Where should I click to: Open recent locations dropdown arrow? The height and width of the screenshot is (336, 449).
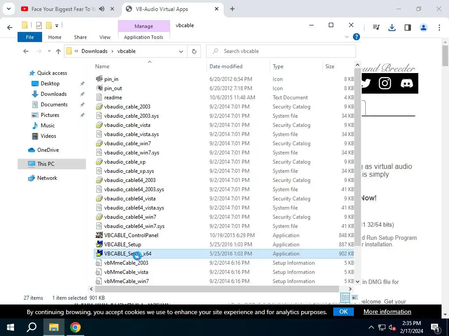coord(49,51)
